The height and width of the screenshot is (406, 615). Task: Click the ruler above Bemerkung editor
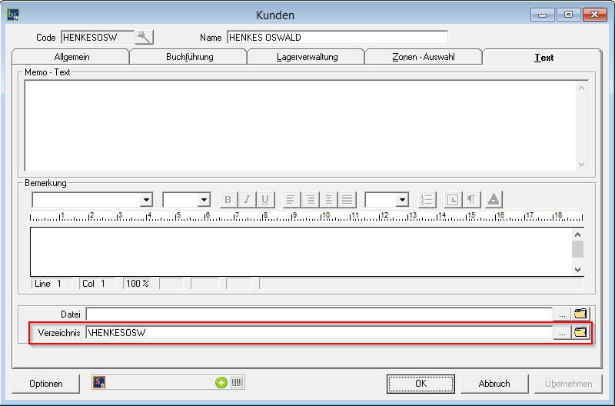(x=307, y=216)
